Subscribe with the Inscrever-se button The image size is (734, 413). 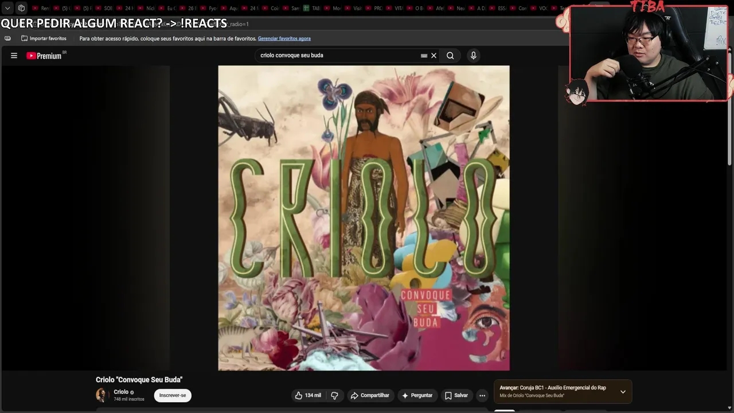point(173,395)
